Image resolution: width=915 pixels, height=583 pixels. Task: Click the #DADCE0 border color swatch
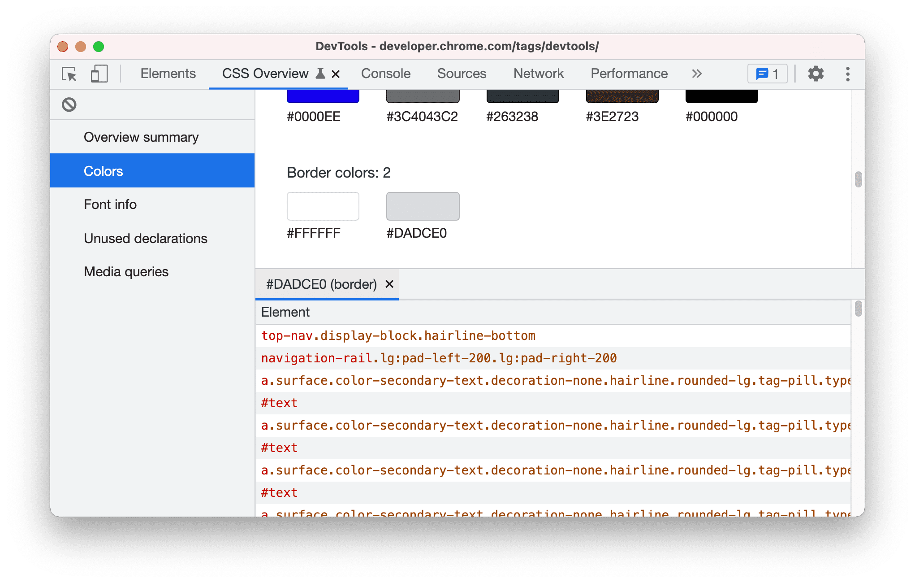(x=423, y=206)
